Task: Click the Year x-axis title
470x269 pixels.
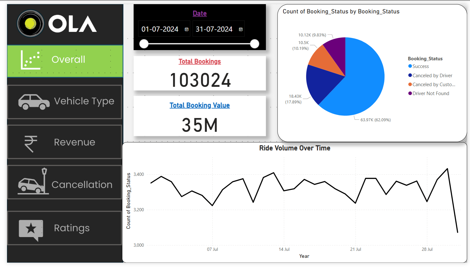Action: pos(304,256)
